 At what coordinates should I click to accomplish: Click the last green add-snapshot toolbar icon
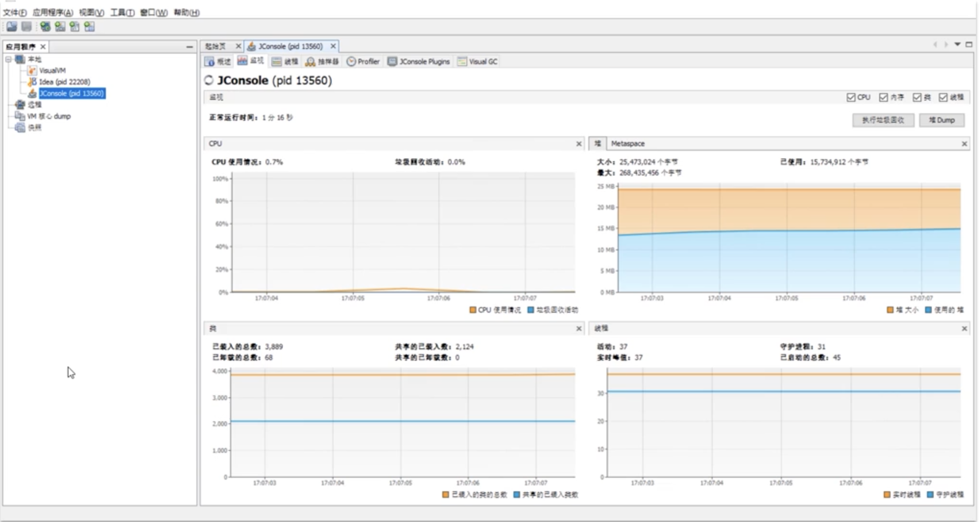point(89,26)
